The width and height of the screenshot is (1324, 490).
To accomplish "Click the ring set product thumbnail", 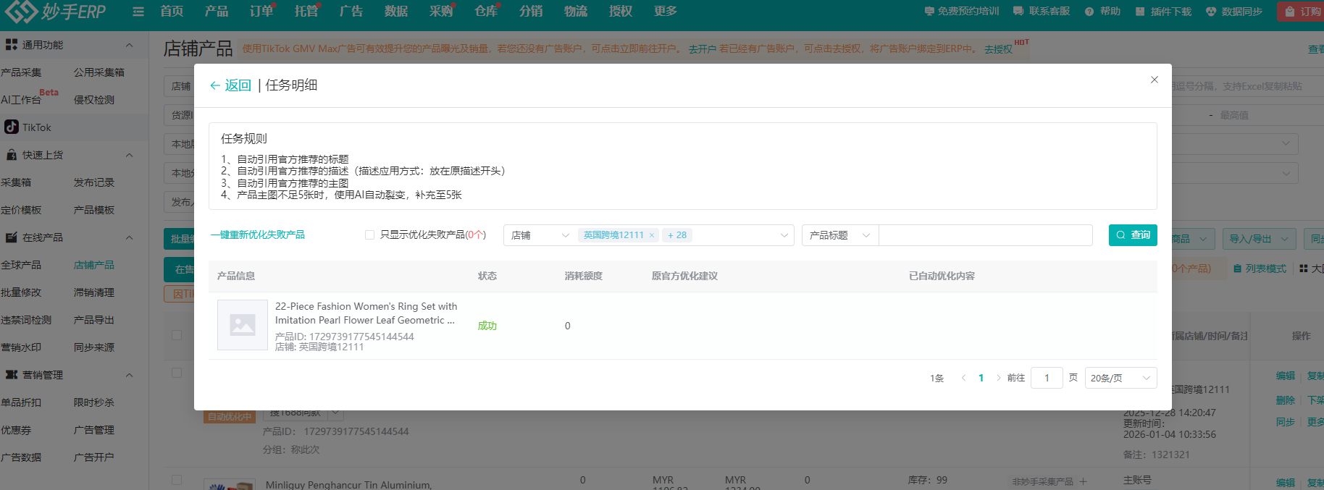I will click(243, 325).
